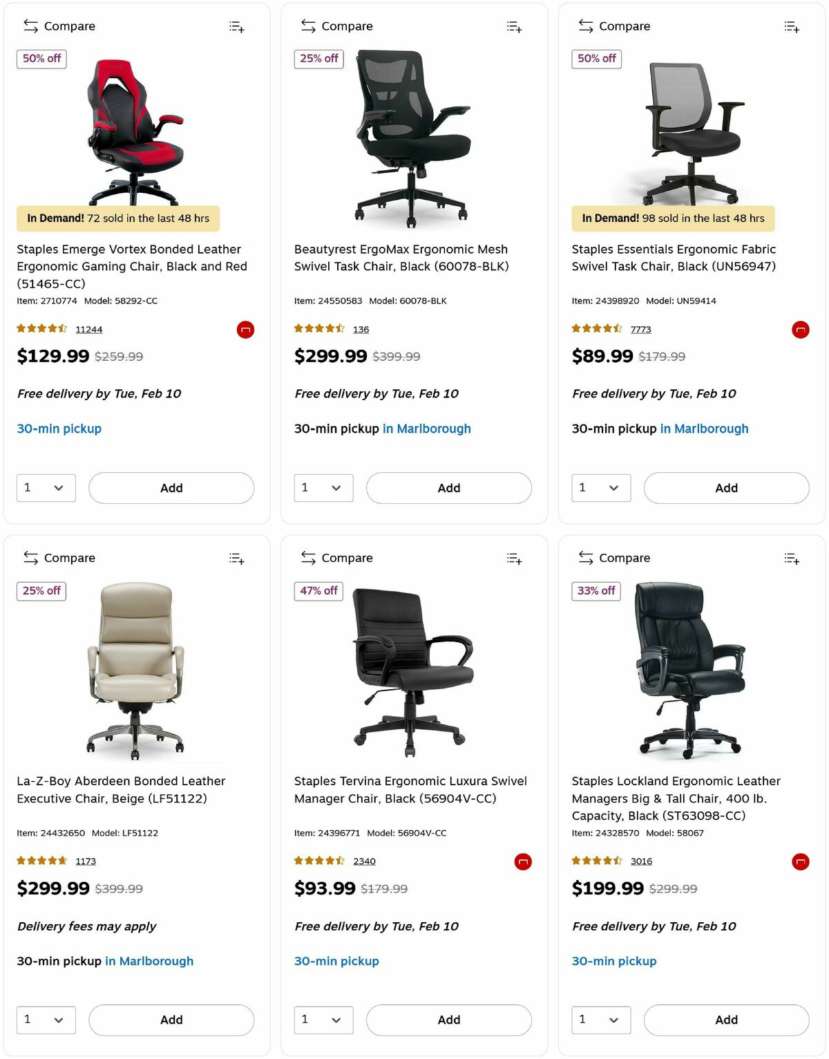Click red badge icon beside Tervina chair rating
829x1059 pixels.
(x=523, y=862)
